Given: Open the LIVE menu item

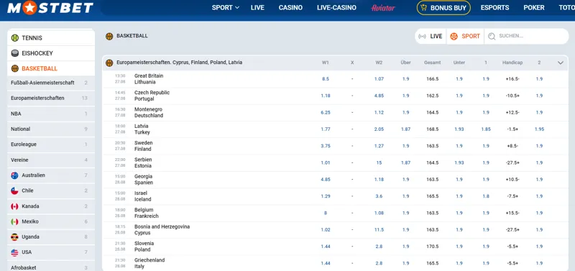Looking at the screenshot, I should [x=257, y=7].
